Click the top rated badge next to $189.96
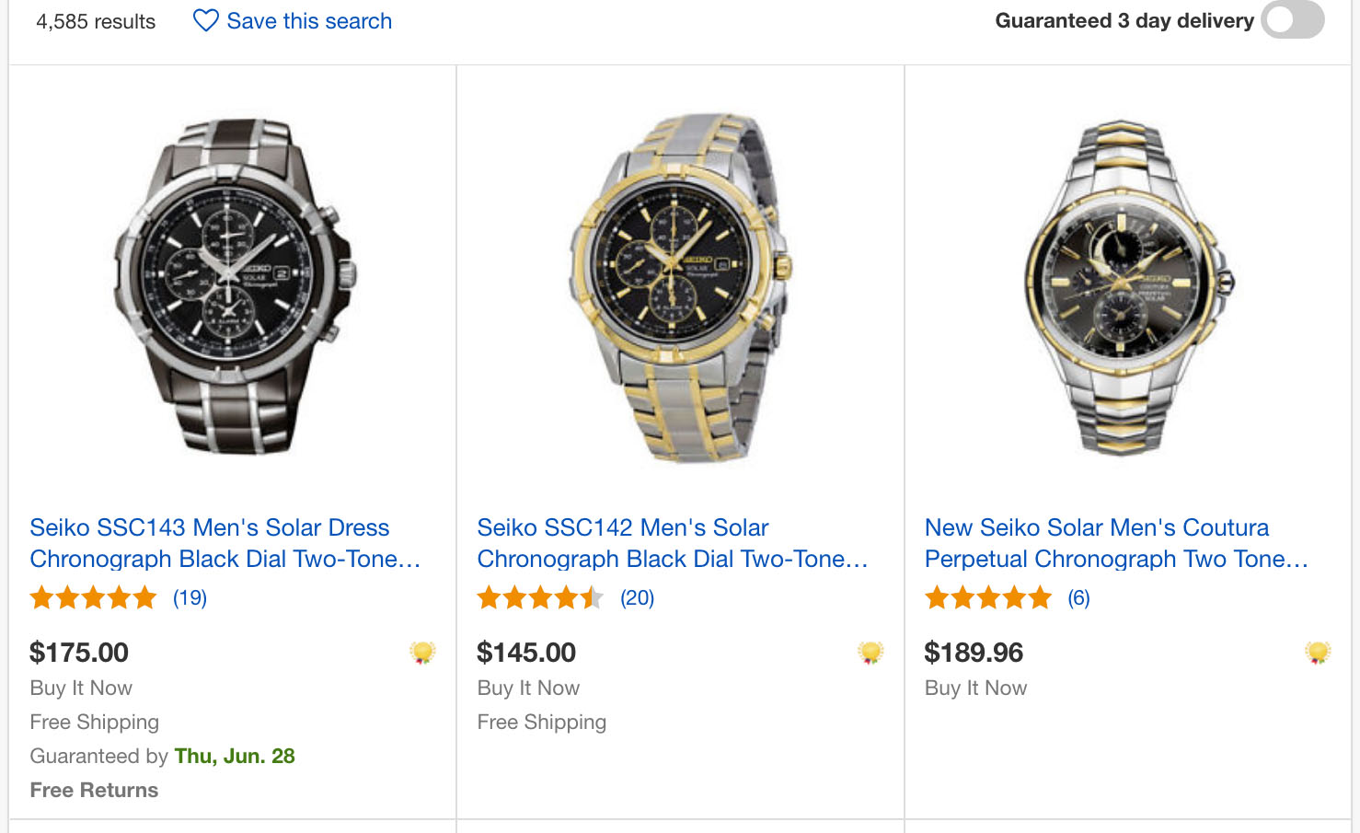The image size is (1360, 833). 1318,653
